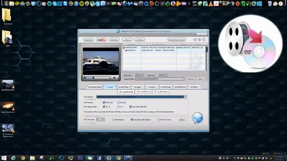Launch Internet Explorer from taskbar

pyautogui.click(x=13, y=158)
